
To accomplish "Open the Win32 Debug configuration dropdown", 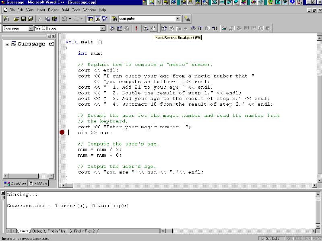I will point(103,28).
